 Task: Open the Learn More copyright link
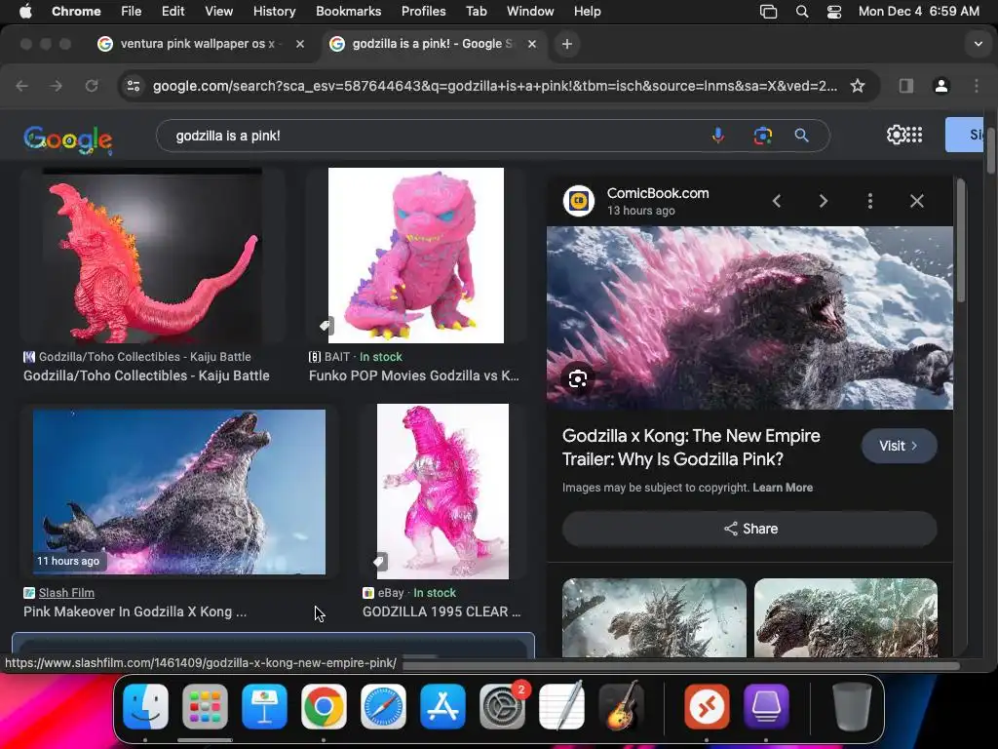783,488
